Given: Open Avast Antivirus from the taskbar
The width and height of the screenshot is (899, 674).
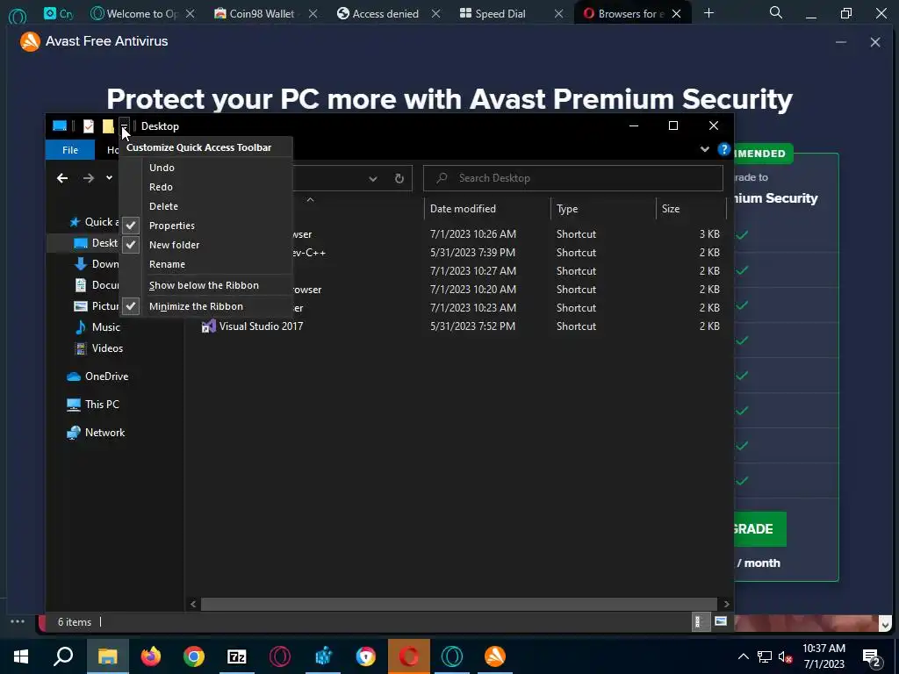Looking at the screenshot, I should 495,656.
